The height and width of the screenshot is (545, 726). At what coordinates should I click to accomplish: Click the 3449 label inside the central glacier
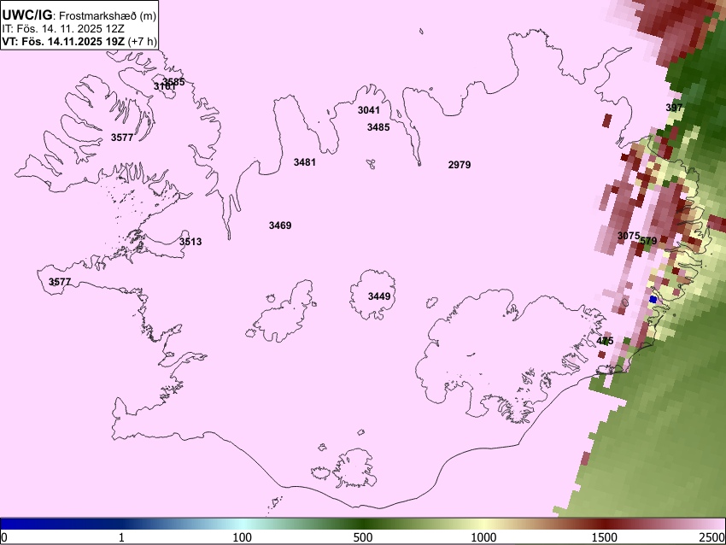(379, 296)
